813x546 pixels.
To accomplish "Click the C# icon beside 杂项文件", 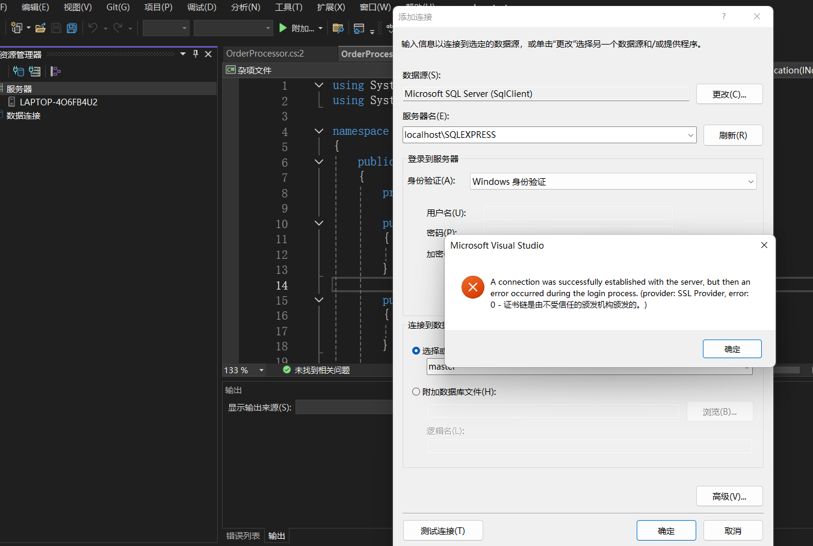I will 230,70.
